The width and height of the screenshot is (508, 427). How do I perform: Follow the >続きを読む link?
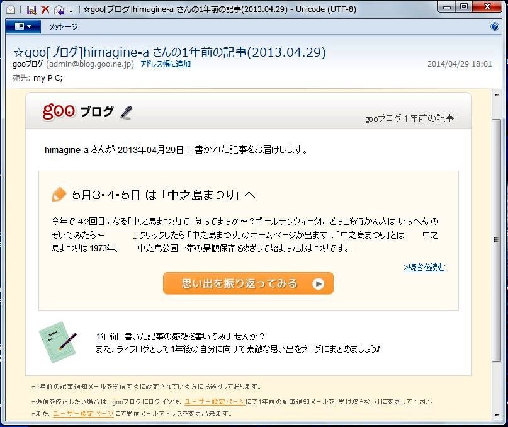(x=424, y=267)
